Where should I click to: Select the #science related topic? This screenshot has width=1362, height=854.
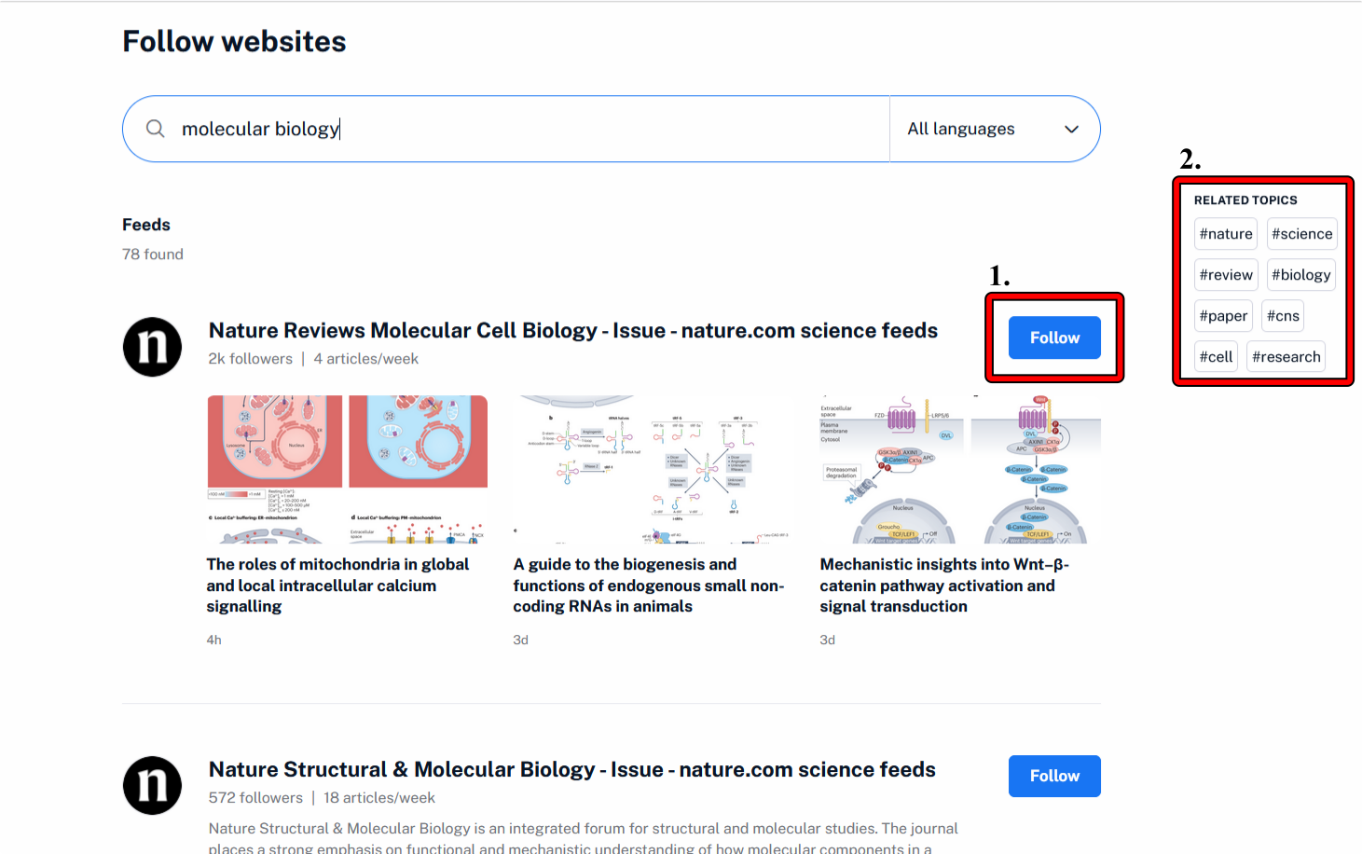1301,234
